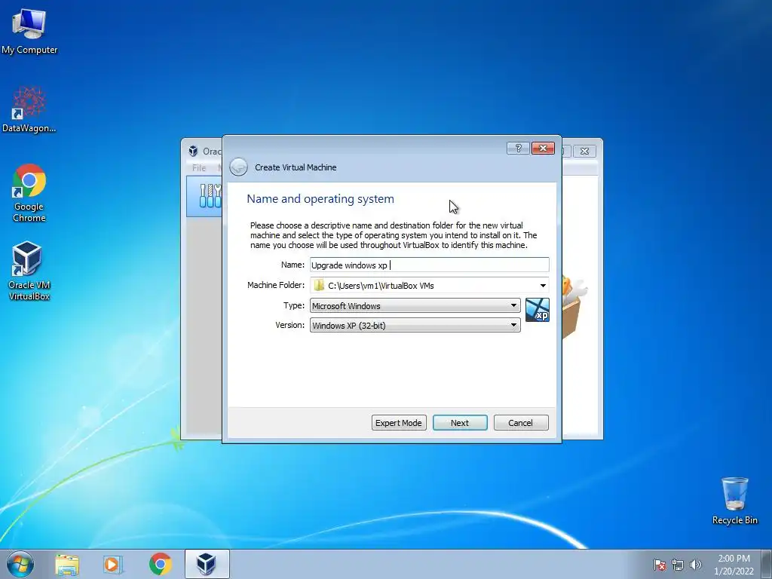Open Windows Explorer from the taskbar
Viewport: 772px width, 579px height.
pyautogui.click(x=67, y=564)
